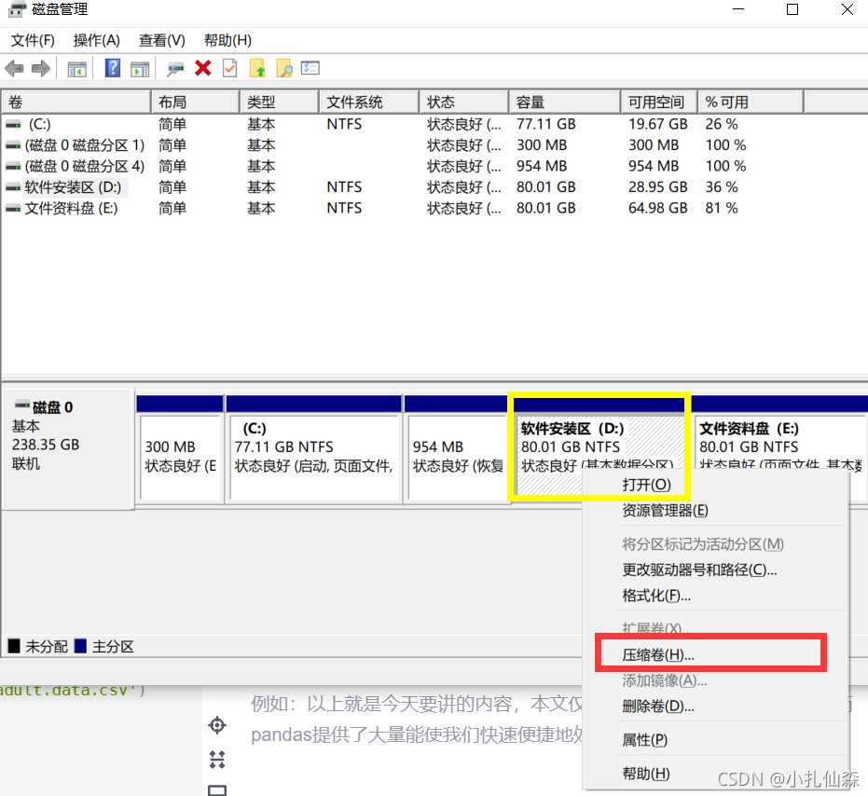Sort by the % 可用 column header

point(751,103)
